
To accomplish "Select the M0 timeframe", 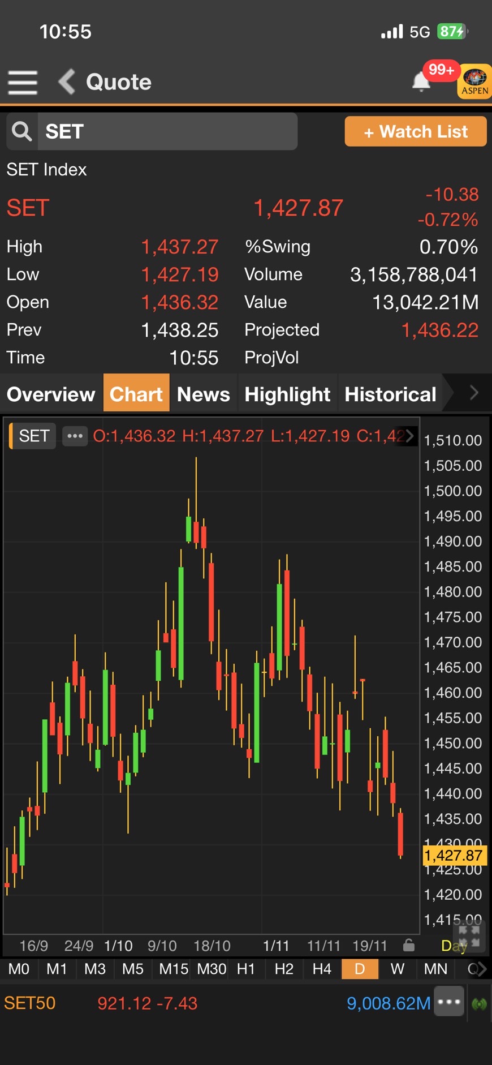I will click(x=19, y=969).
